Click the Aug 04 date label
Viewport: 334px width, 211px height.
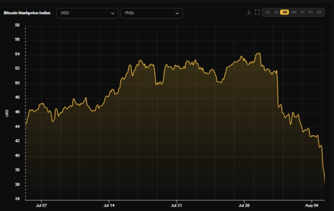[x=312, y=205]
